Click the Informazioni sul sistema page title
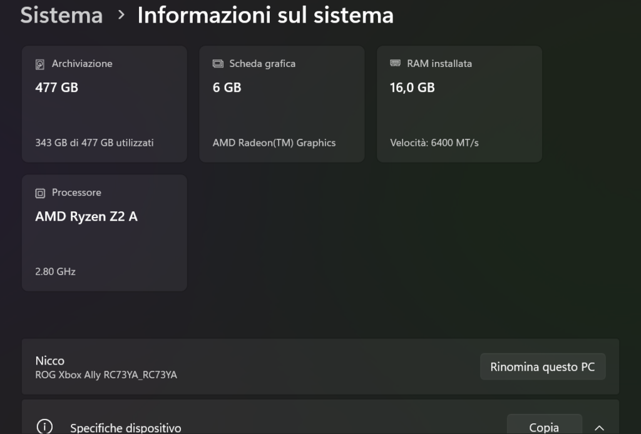The height and width of the screenshot is (434, 641). pyautogui.click(x=265, y=15)
